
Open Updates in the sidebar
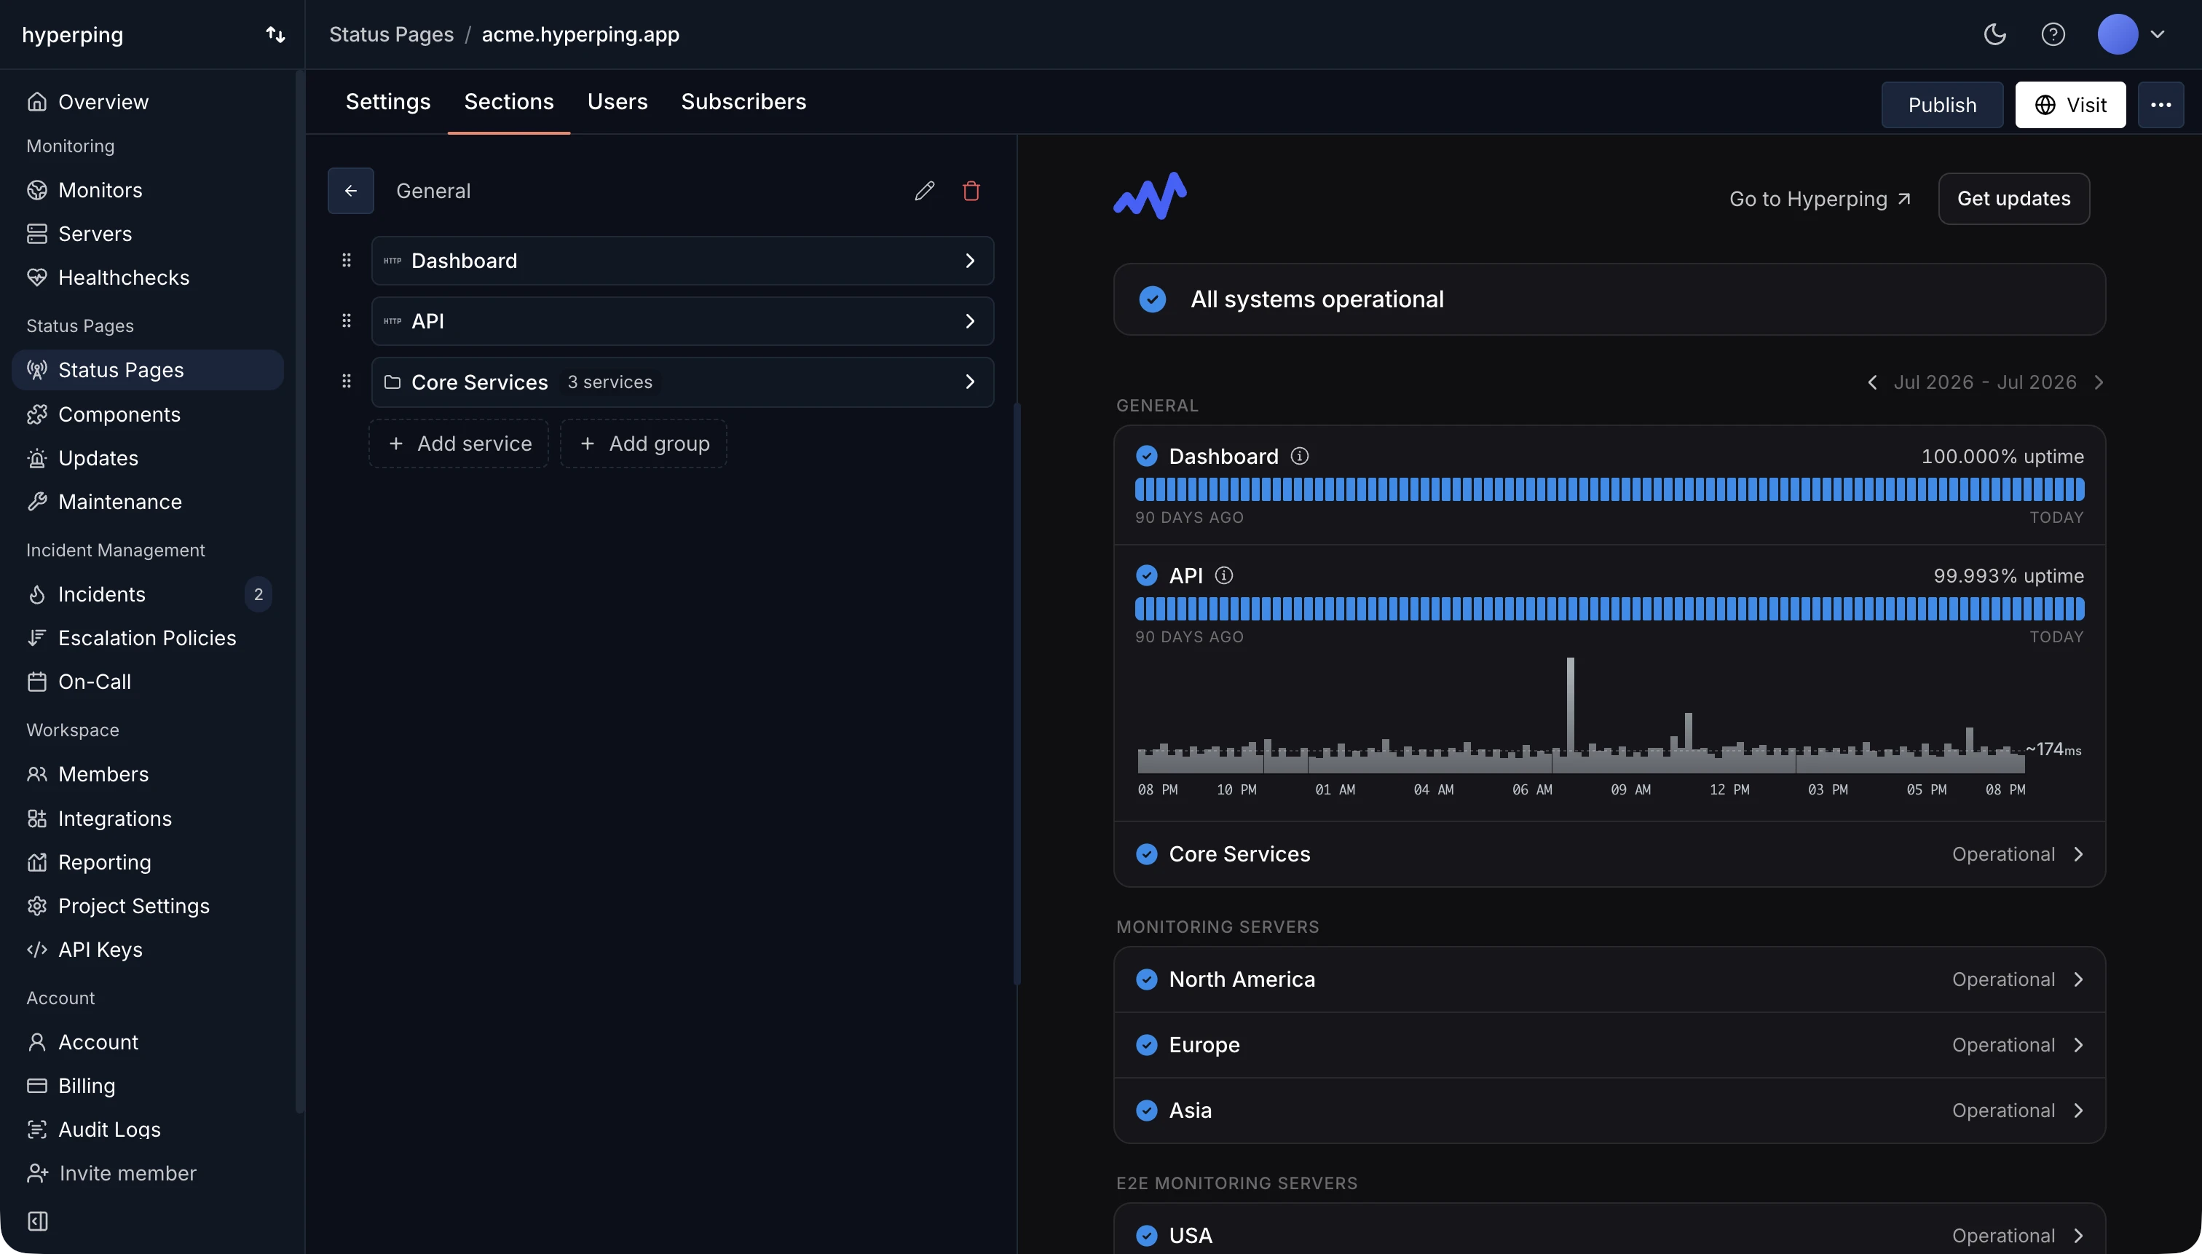pyautogui.click(x=148, y=458)
